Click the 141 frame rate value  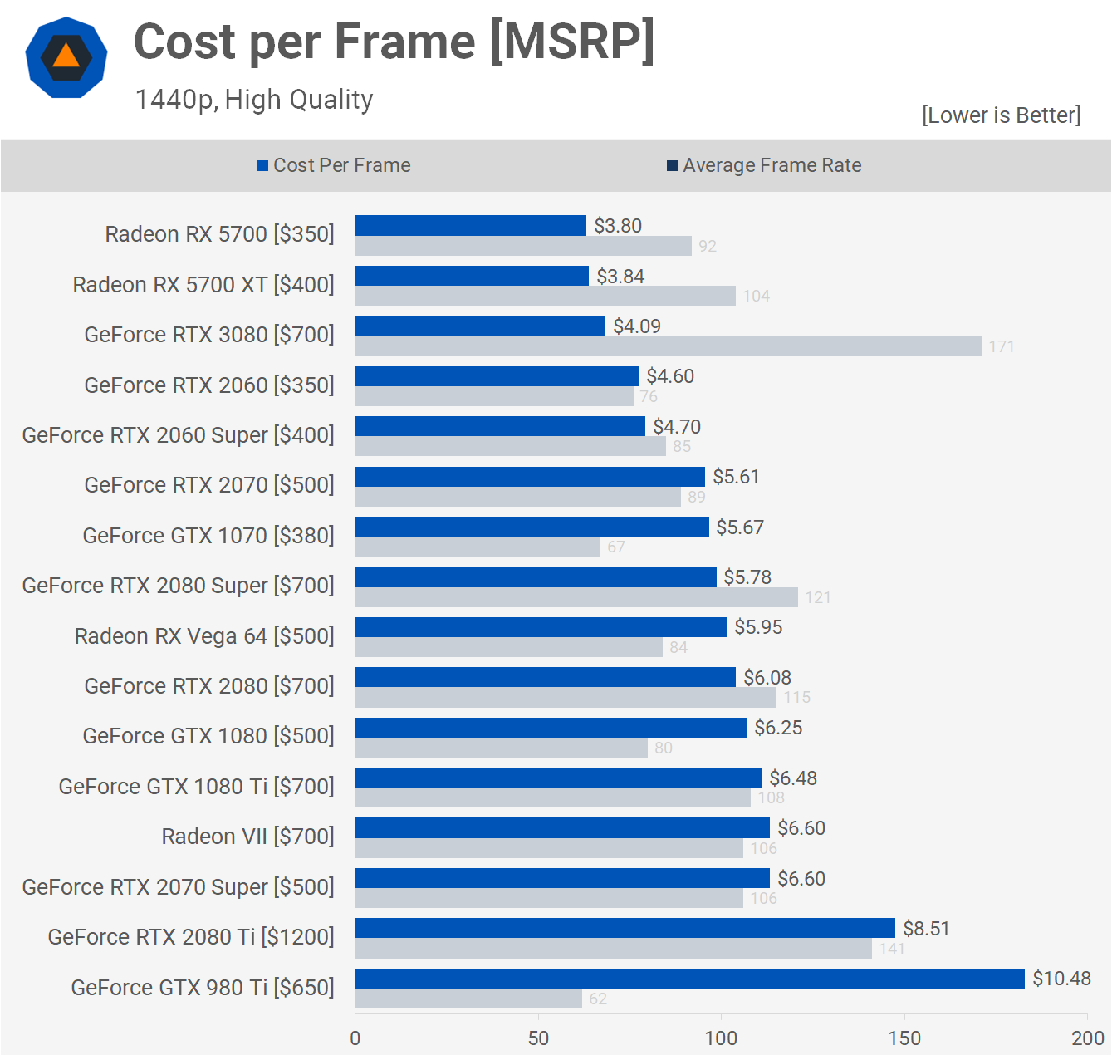(892, 949)
